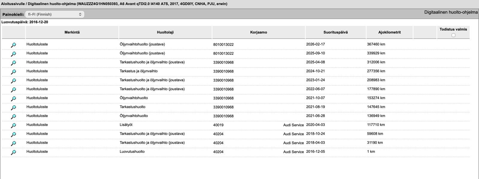Open the Lisätyöt entry magnifier icon
Screen dimensions: 479x179
(x=13, y=126)
